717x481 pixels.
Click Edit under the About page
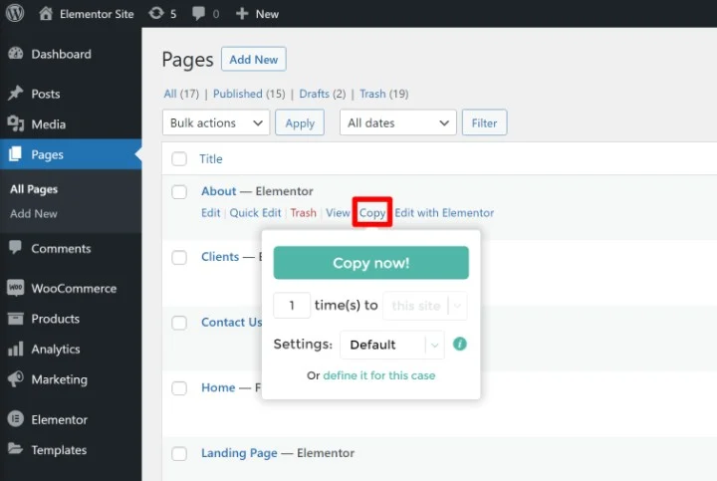pos(211,213)
